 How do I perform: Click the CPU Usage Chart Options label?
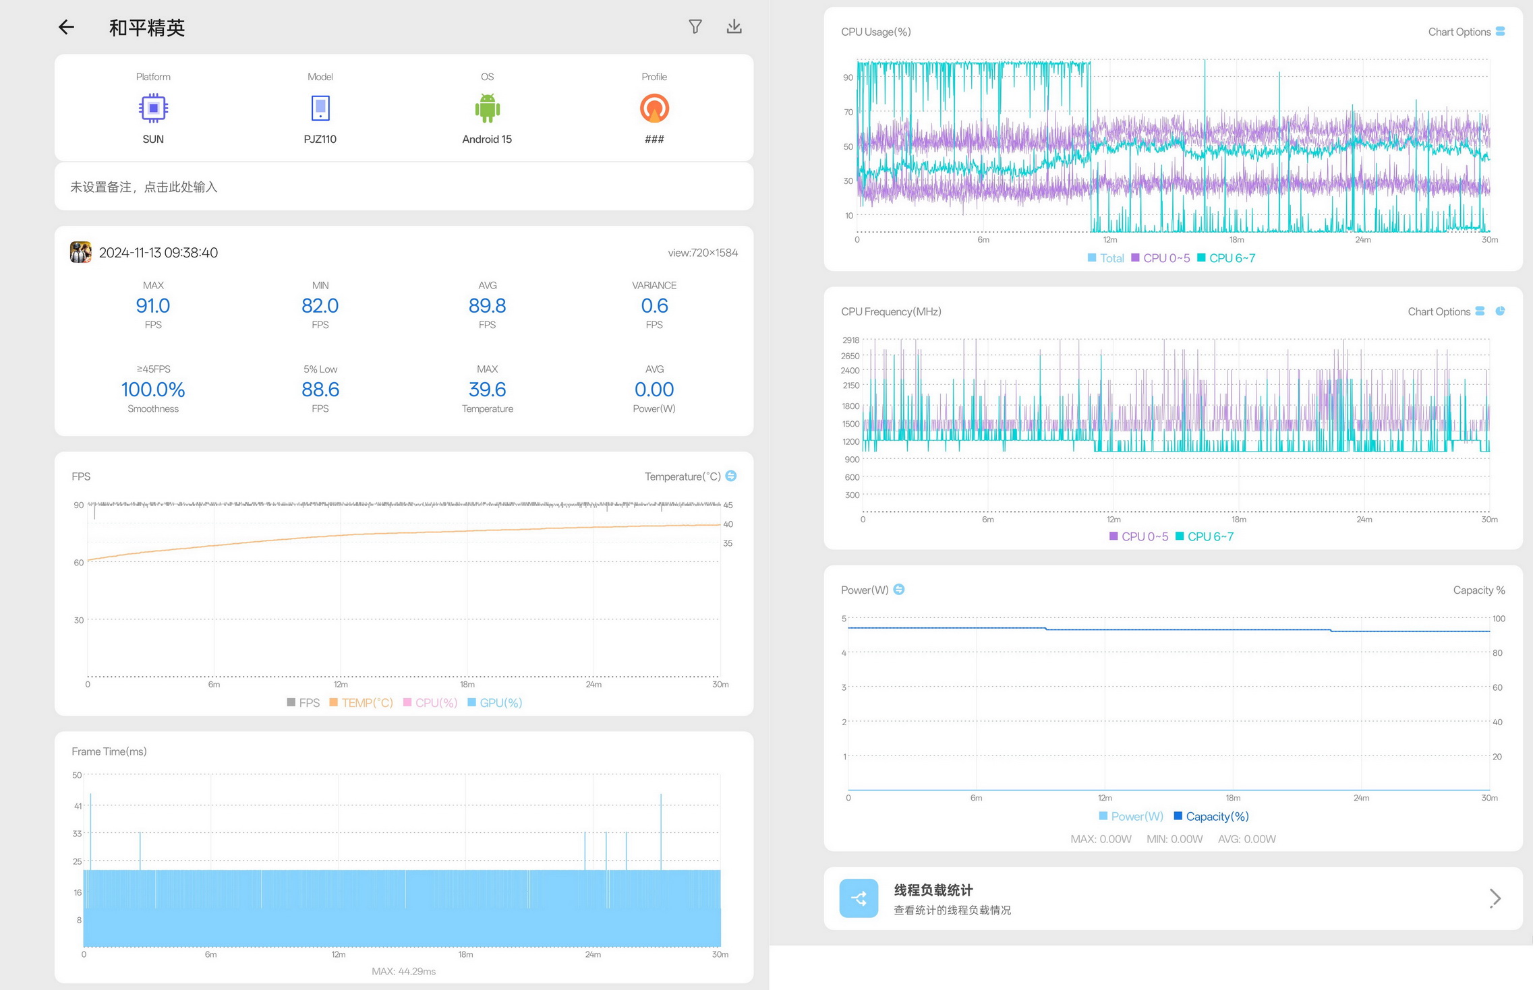coord(1459,32)
